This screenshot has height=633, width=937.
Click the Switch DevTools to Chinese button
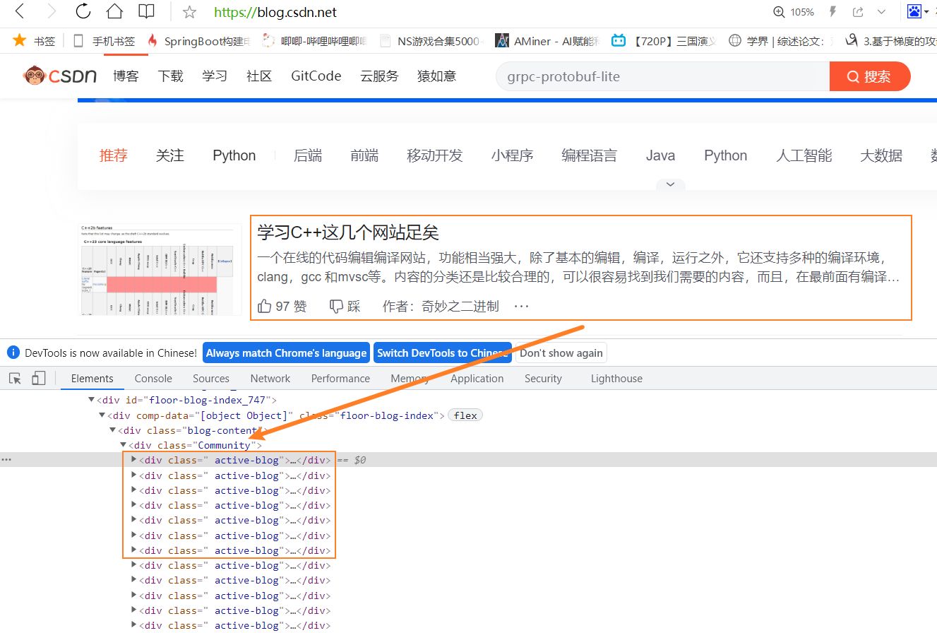coord(442,353)
